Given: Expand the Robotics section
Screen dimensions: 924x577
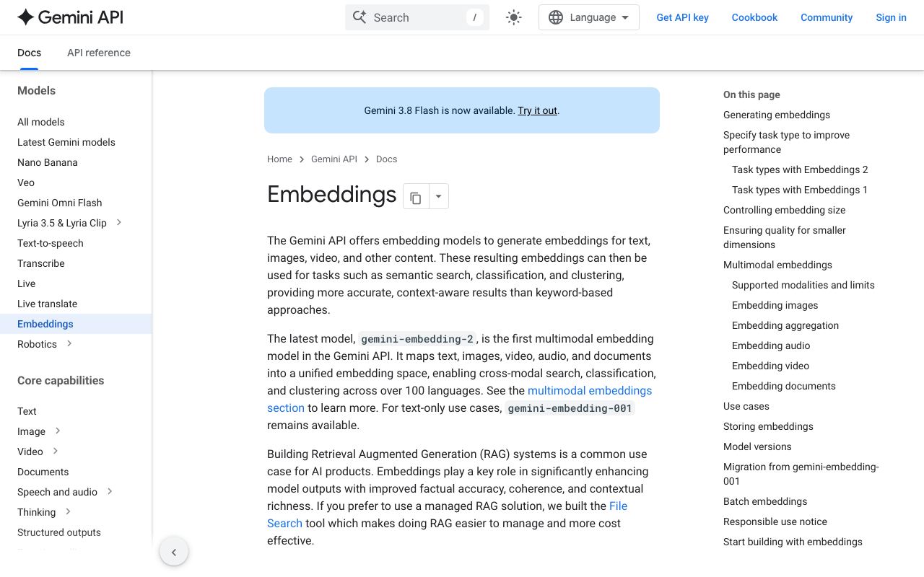Looking at the screenshot, I should click(x=69, y=343).
